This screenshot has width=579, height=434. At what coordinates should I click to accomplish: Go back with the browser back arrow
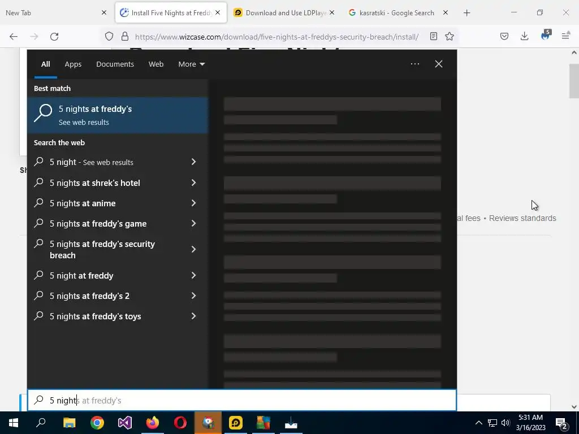coord(14,37)
